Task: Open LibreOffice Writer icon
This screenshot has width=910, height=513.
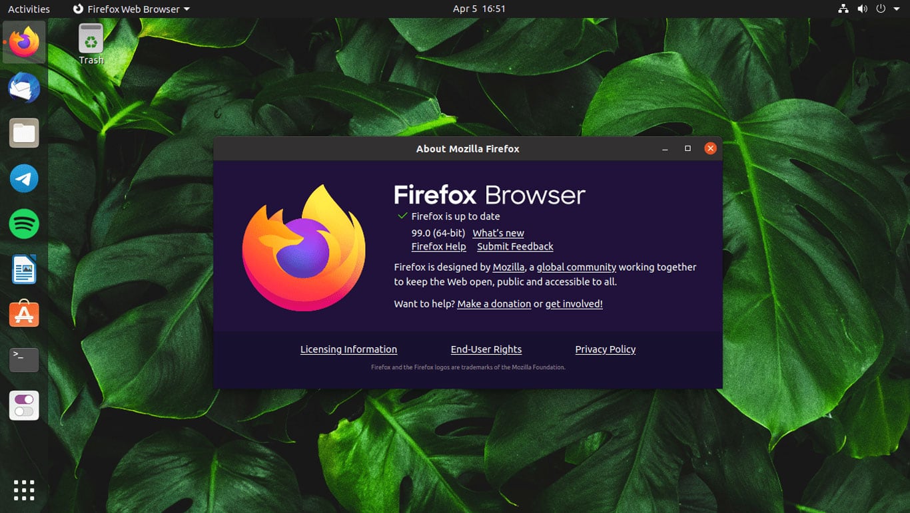Action: tap(24, 269)
